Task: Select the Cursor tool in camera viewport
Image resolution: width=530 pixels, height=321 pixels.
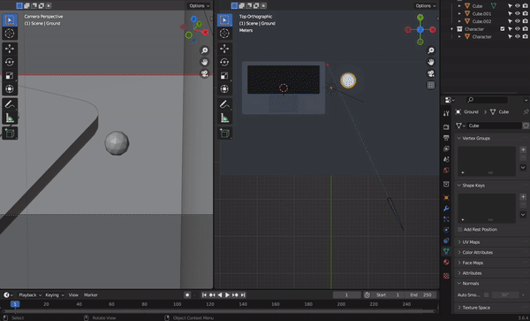Action: tap(10, 34)
